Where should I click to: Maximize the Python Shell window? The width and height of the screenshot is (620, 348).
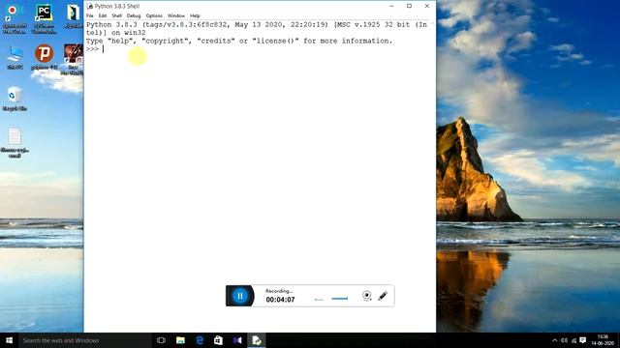[x=409, y=6]
